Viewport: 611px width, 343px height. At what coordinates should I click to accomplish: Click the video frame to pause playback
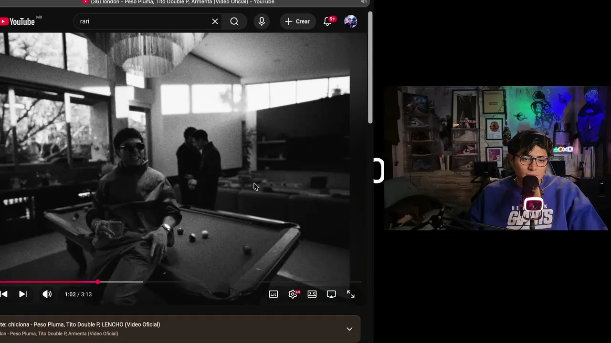point(175,157)
